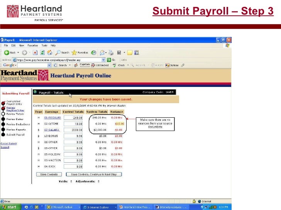Click the Google toolbar Options button
This screenshot has height=210, width=281.
(172, 65)
